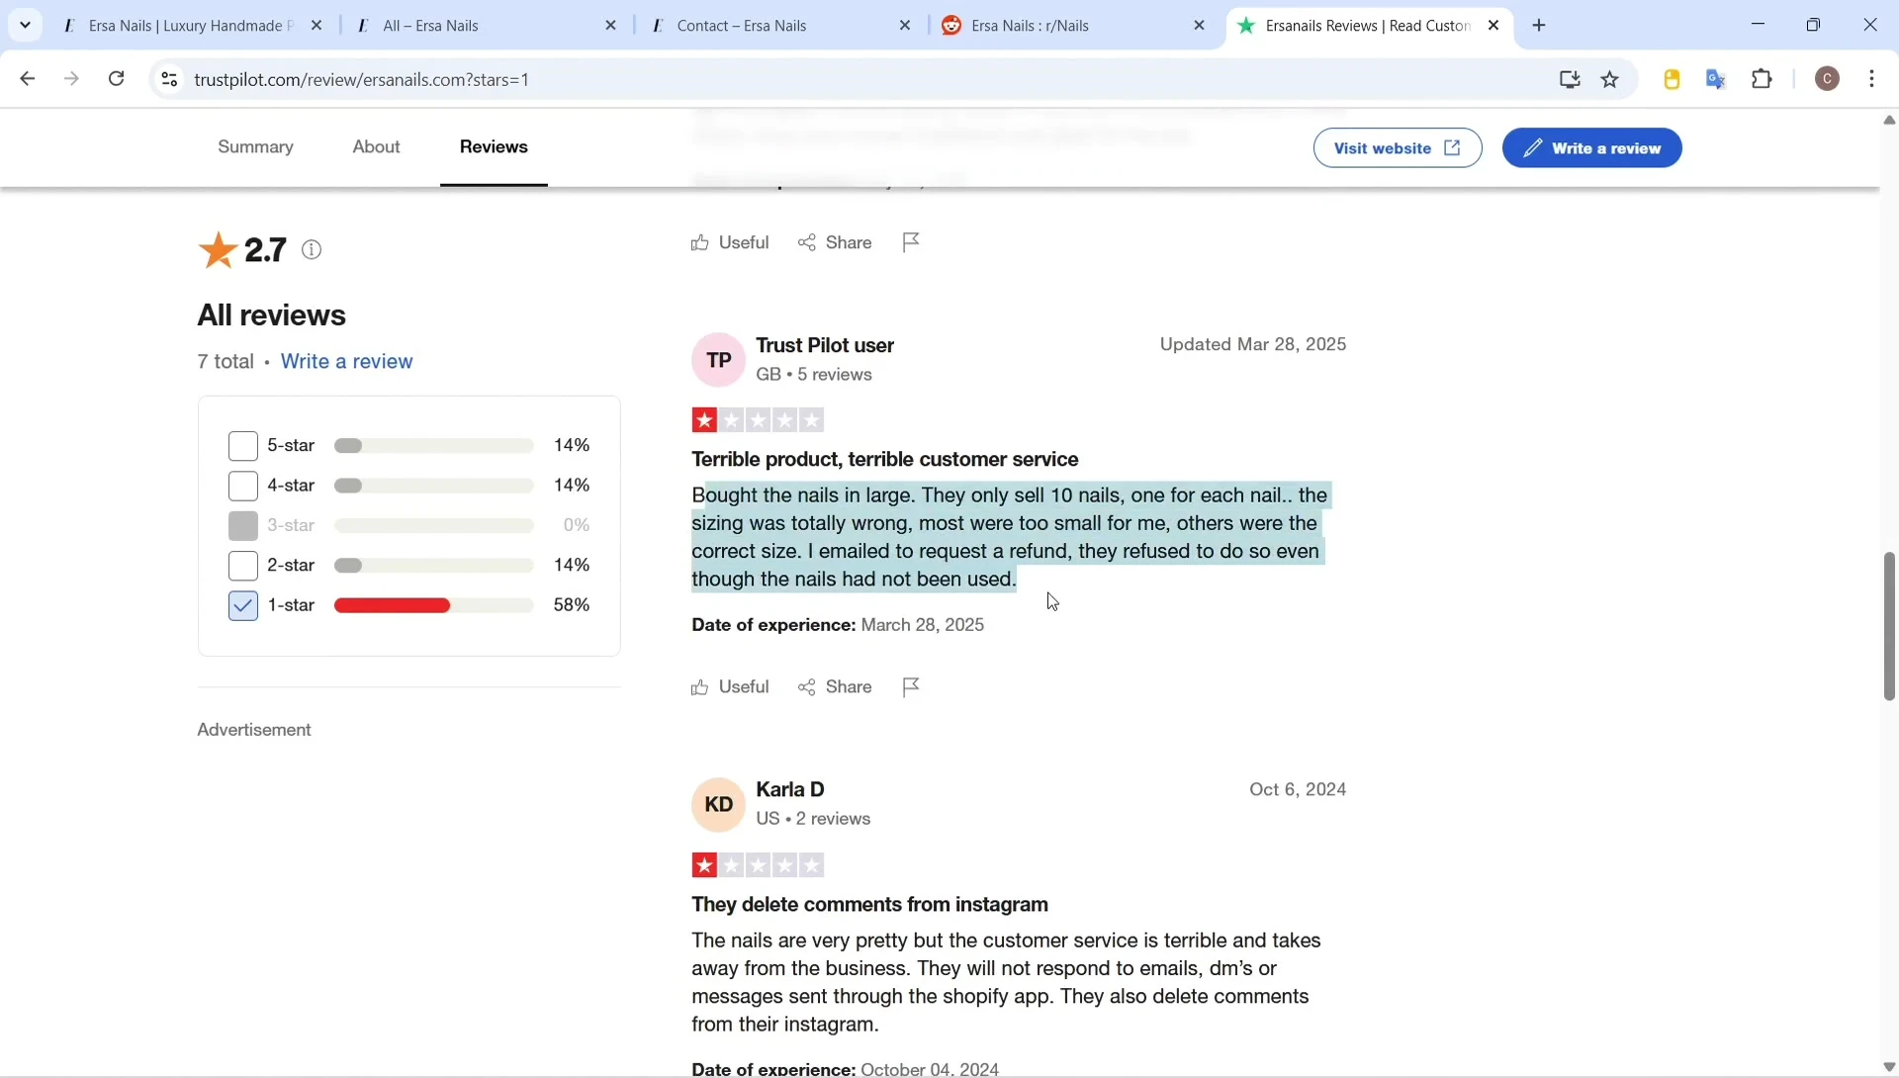This screenshot has height=1078, width=1899.
Task: Close the All – Ersa Nails tab
Action: coord(611,26)
